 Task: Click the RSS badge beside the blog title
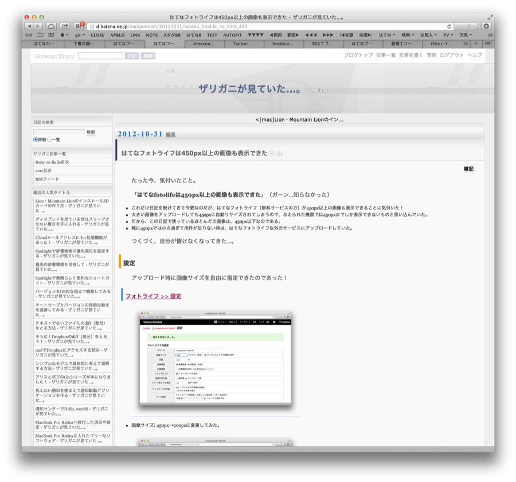click(x=322, y=90)
